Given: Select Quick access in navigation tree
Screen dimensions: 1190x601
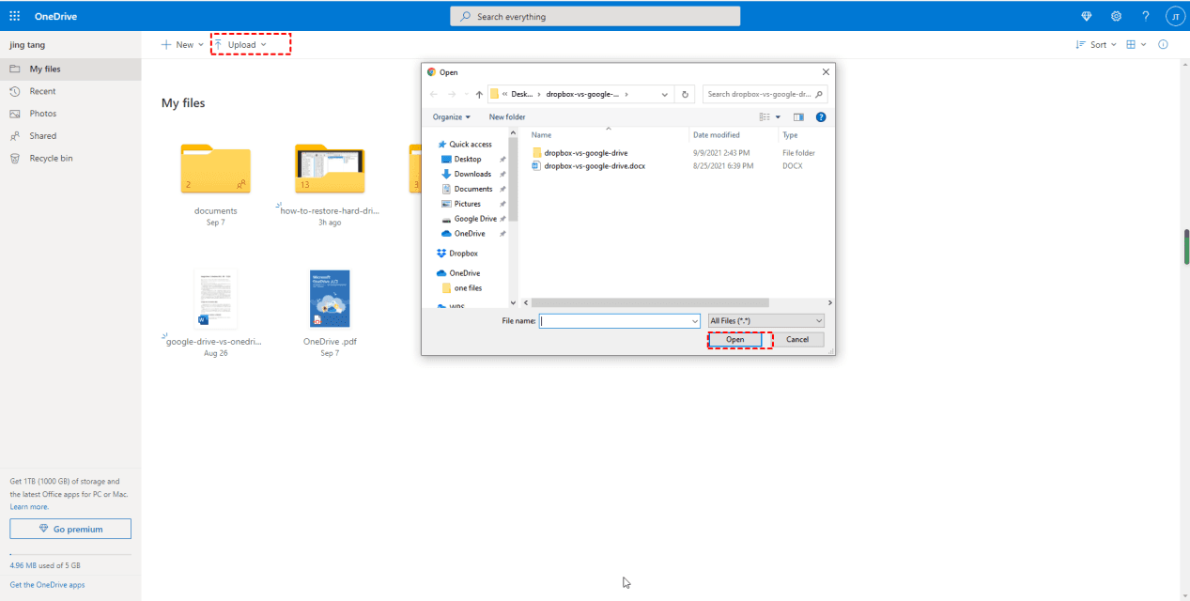Looking at the screenshot, I should pyautogui.click(x=471, y=144).
